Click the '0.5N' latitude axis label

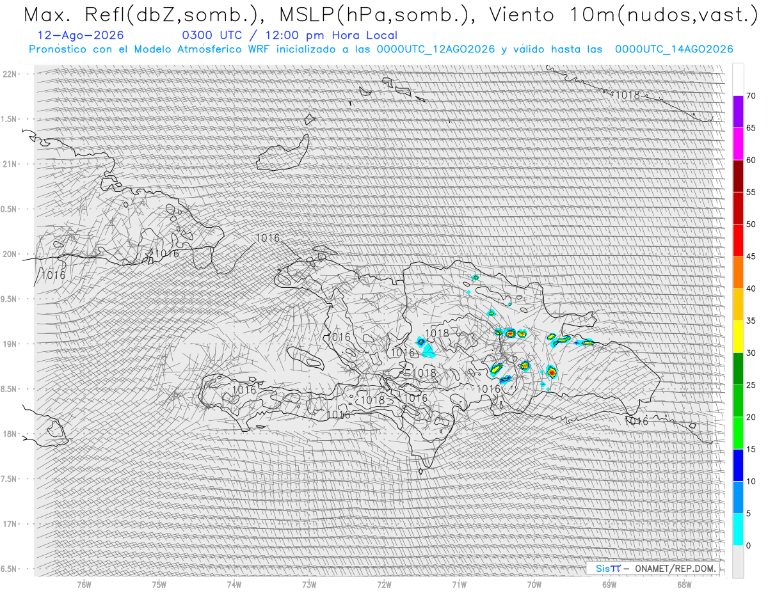(8, 209)
